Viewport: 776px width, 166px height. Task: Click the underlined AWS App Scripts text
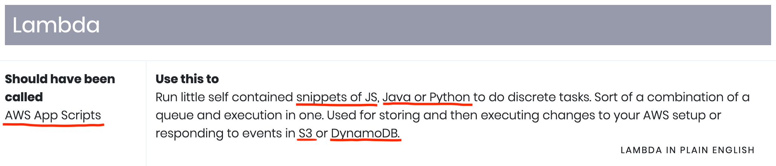click(53, 115)
